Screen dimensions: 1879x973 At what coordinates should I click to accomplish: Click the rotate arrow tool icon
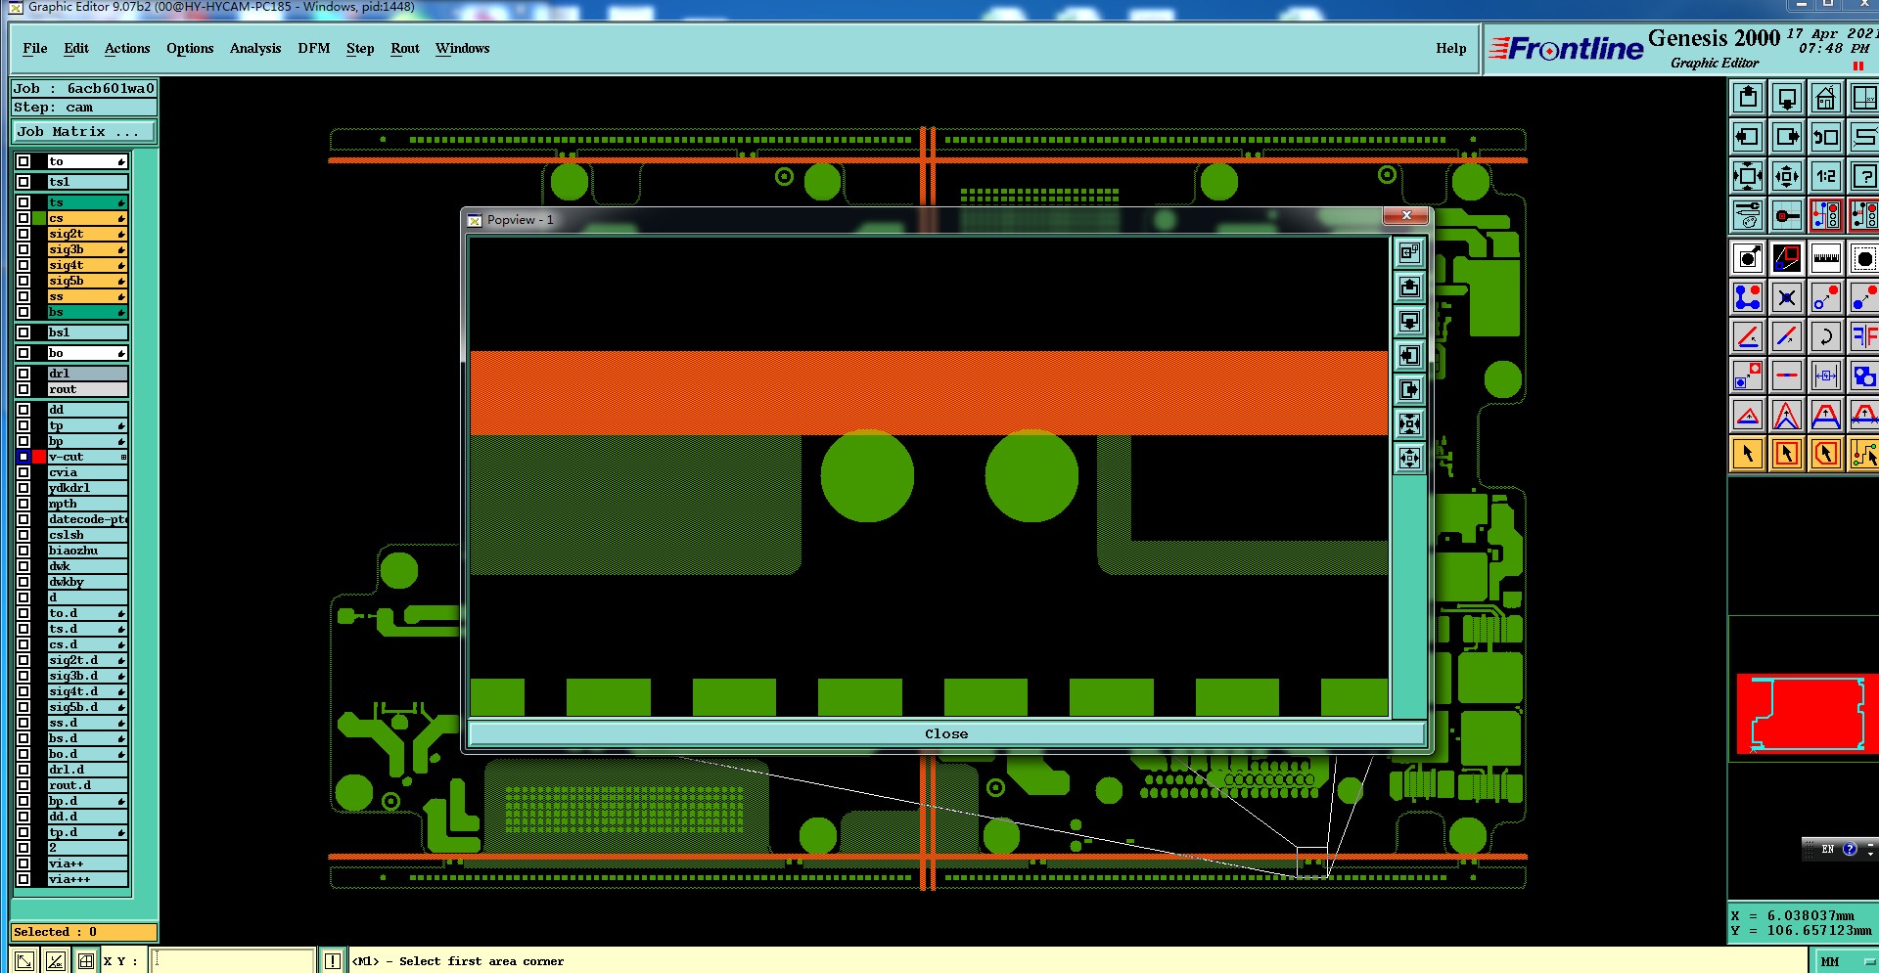click(1826, 336)
